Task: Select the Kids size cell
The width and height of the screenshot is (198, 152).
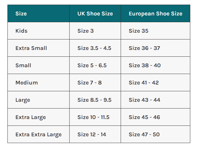Action: coord(22,31)
